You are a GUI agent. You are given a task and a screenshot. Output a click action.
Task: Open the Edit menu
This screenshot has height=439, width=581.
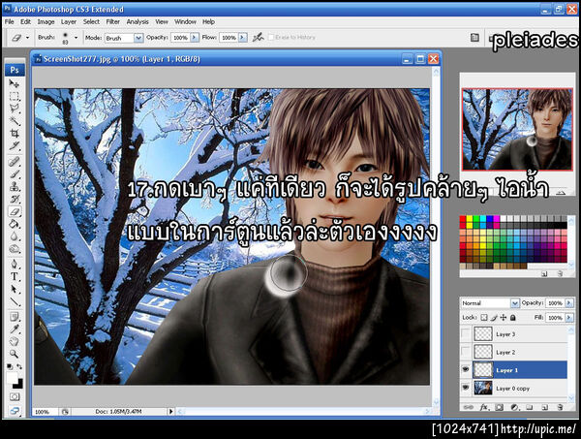tap(25, 22)
